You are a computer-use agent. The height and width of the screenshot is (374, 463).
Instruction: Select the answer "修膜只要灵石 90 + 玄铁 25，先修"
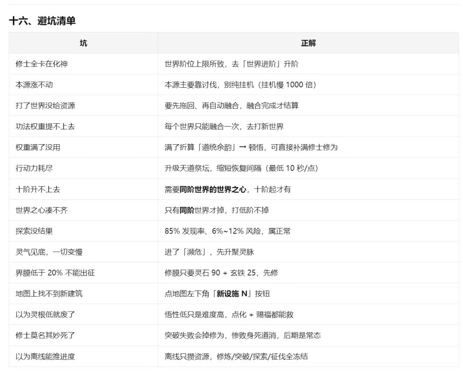click(x=222, y=273)
